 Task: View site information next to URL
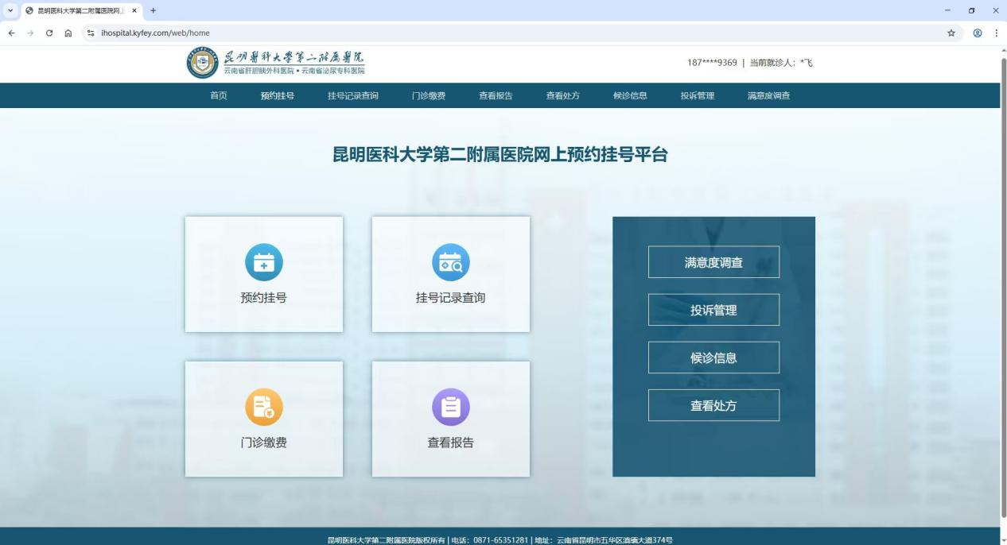91,33
